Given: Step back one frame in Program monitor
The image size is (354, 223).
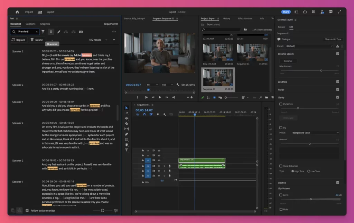Looking at the screenshot, I should coord(153,97).
